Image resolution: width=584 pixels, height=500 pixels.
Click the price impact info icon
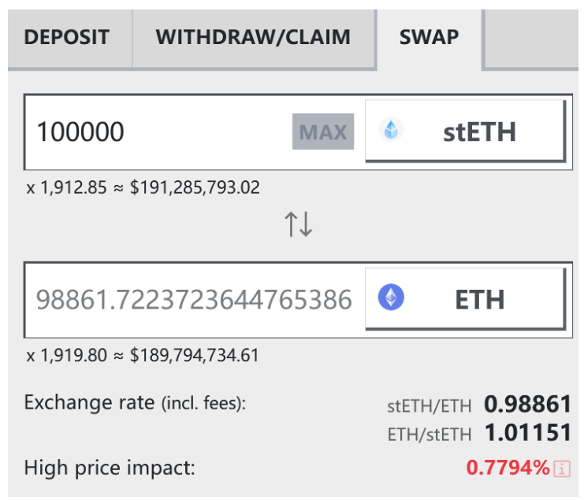[562, 469]
